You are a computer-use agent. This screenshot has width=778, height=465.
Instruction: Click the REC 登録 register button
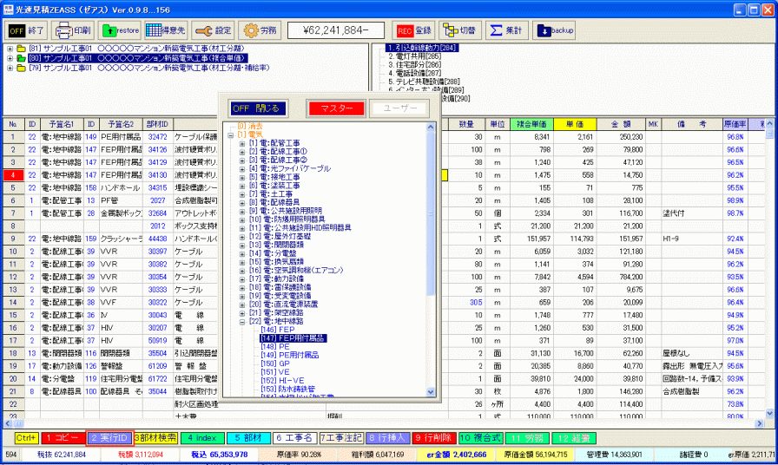(x=413, y=30)
